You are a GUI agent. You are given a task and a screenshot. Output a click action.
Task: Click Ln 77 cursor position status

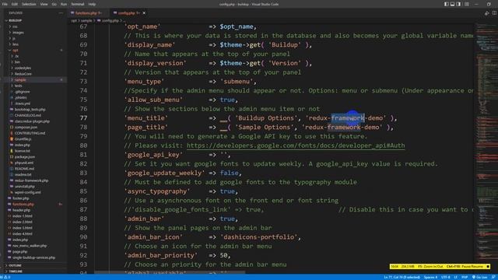click(402, 277)
